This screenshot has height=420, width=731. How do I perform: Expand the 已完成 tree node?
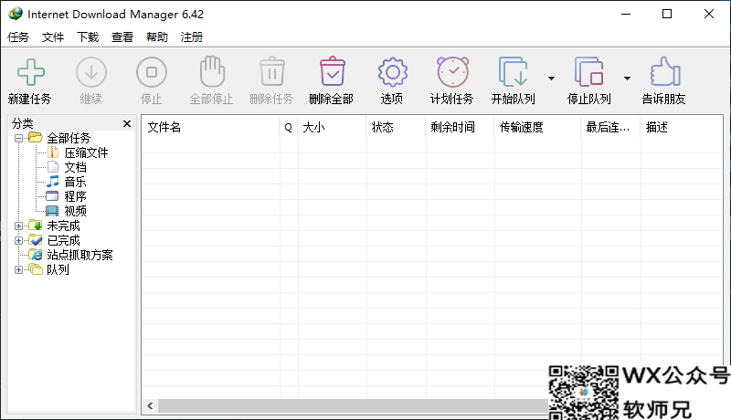click(x=18, y=241)
